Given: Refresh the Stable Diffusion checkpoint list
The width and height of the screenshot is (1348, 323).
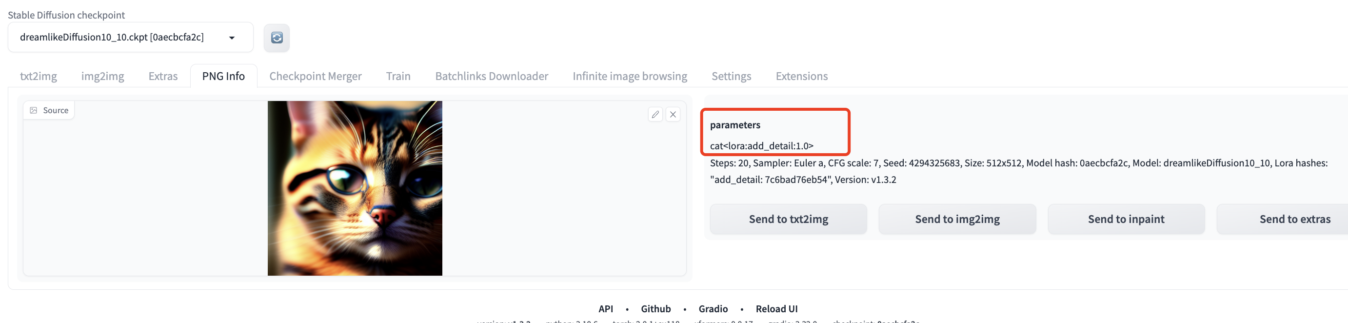Looking at the screenshot, I should coord(277,38).
